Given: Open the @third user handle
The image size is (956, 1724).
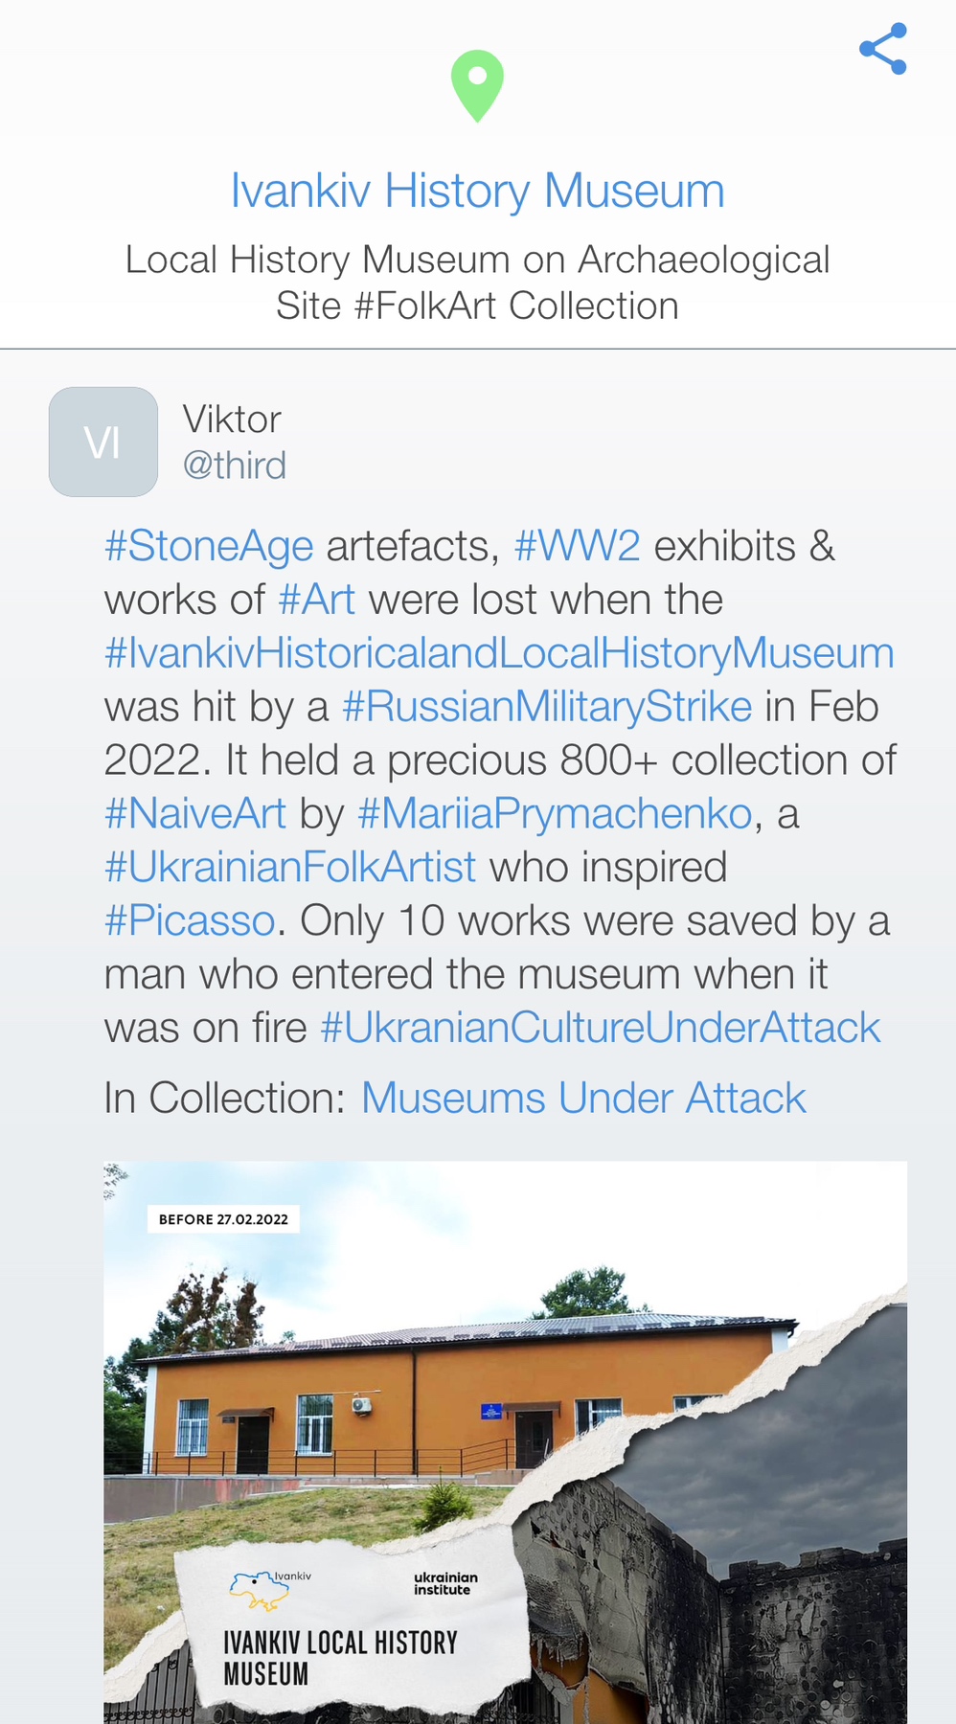Looking at the screenshot, I should [235, 465].
